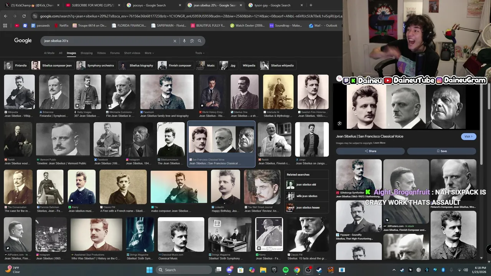
Task: Open the YouTube bookmark icon
Action: click(x=17, y=26)
